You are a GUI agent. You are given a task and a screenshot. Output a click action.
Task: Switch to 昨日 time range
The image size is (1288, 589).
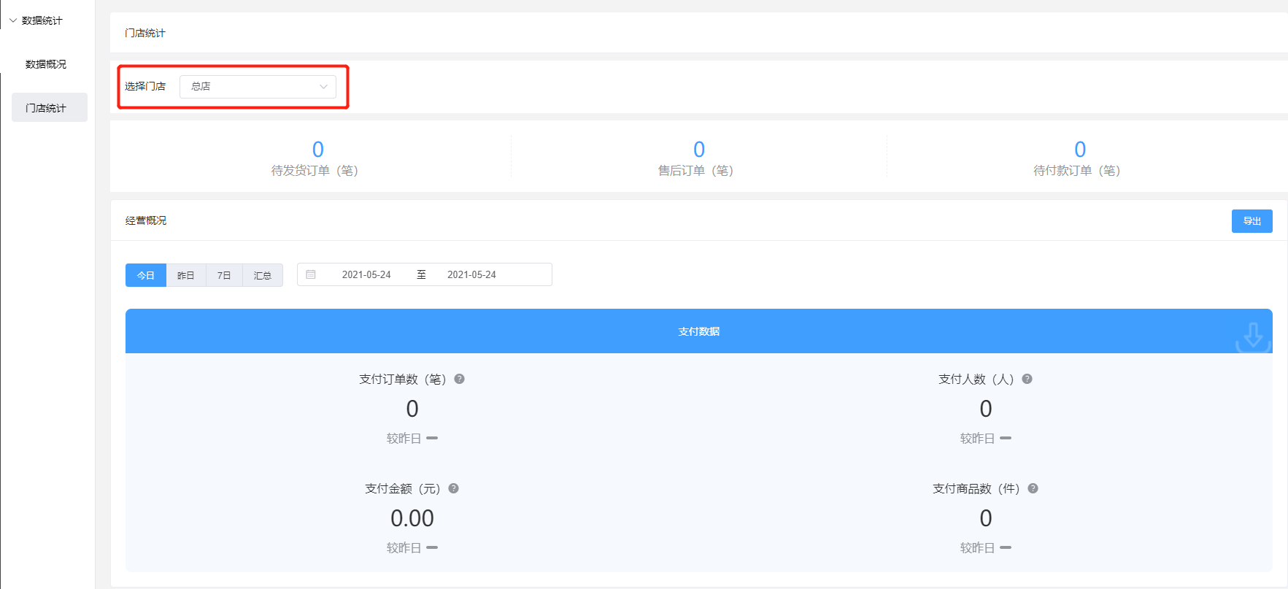(186, 275)
